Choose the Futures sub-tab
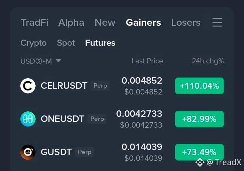 pyautogui.click(x=100, y=43)
